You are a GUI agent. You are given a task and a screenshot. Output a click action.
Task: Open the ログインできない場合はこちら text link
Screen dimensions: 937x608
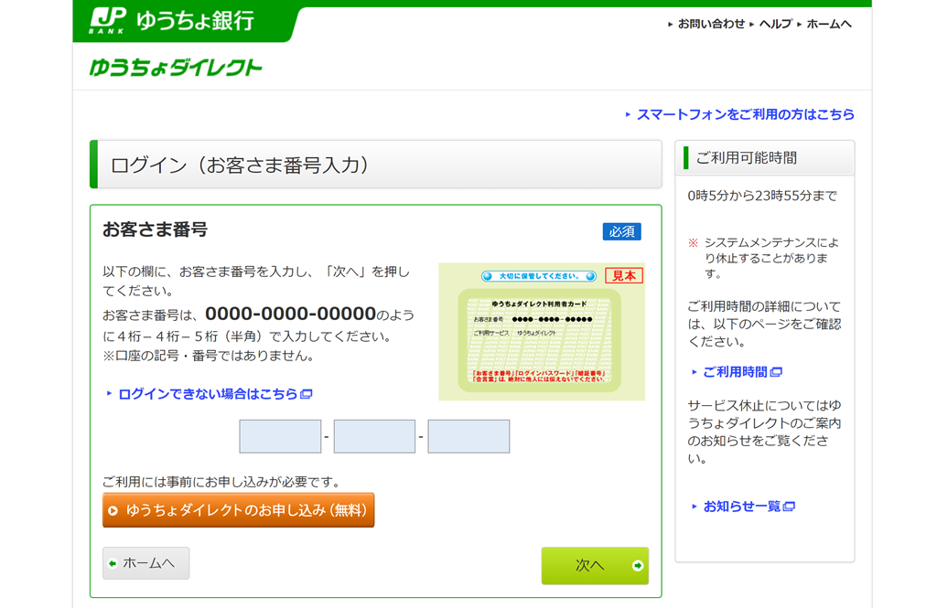pos(208,394)
